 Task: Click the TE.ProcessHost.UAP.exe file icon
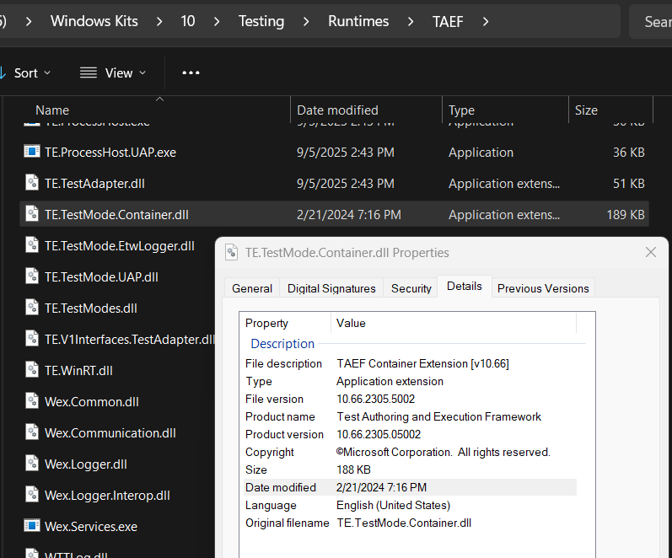[32, 152]
